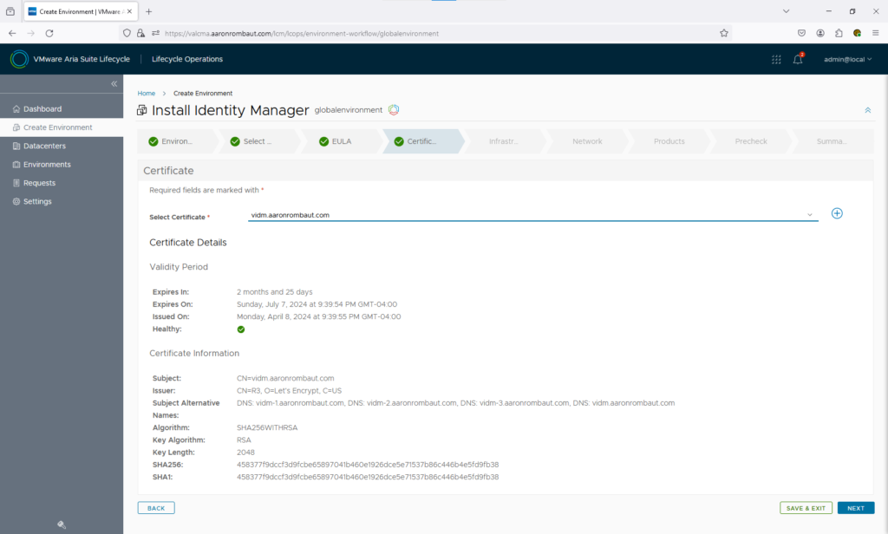The height and width of the screenshot is (534, 888).
Task: Click the SAVE & EXIT button
Action: [x=806, y=508]
